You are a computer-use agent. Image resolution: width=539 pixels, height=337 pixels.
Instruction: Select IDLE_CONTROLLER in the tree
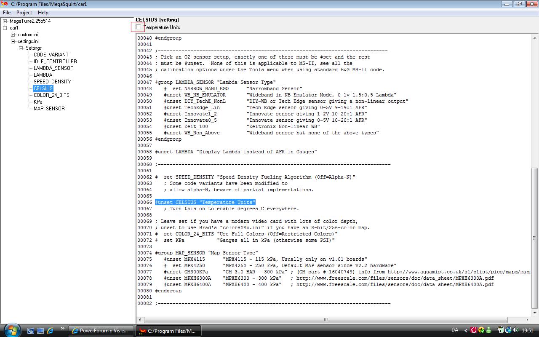click(55, 62)
